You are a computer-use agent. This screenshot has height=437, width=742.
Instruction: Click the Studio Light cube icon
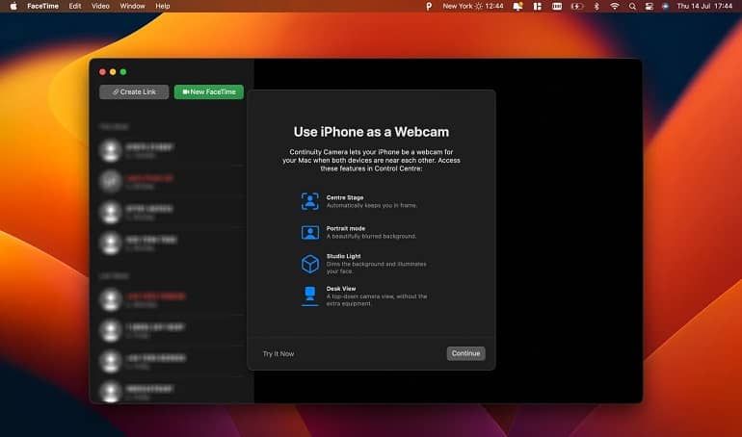pos(310,264)
